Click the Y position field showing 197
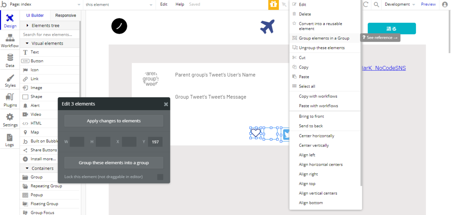Image resolution: width=451 pixels, height=215 pixels. pos(155,142)
